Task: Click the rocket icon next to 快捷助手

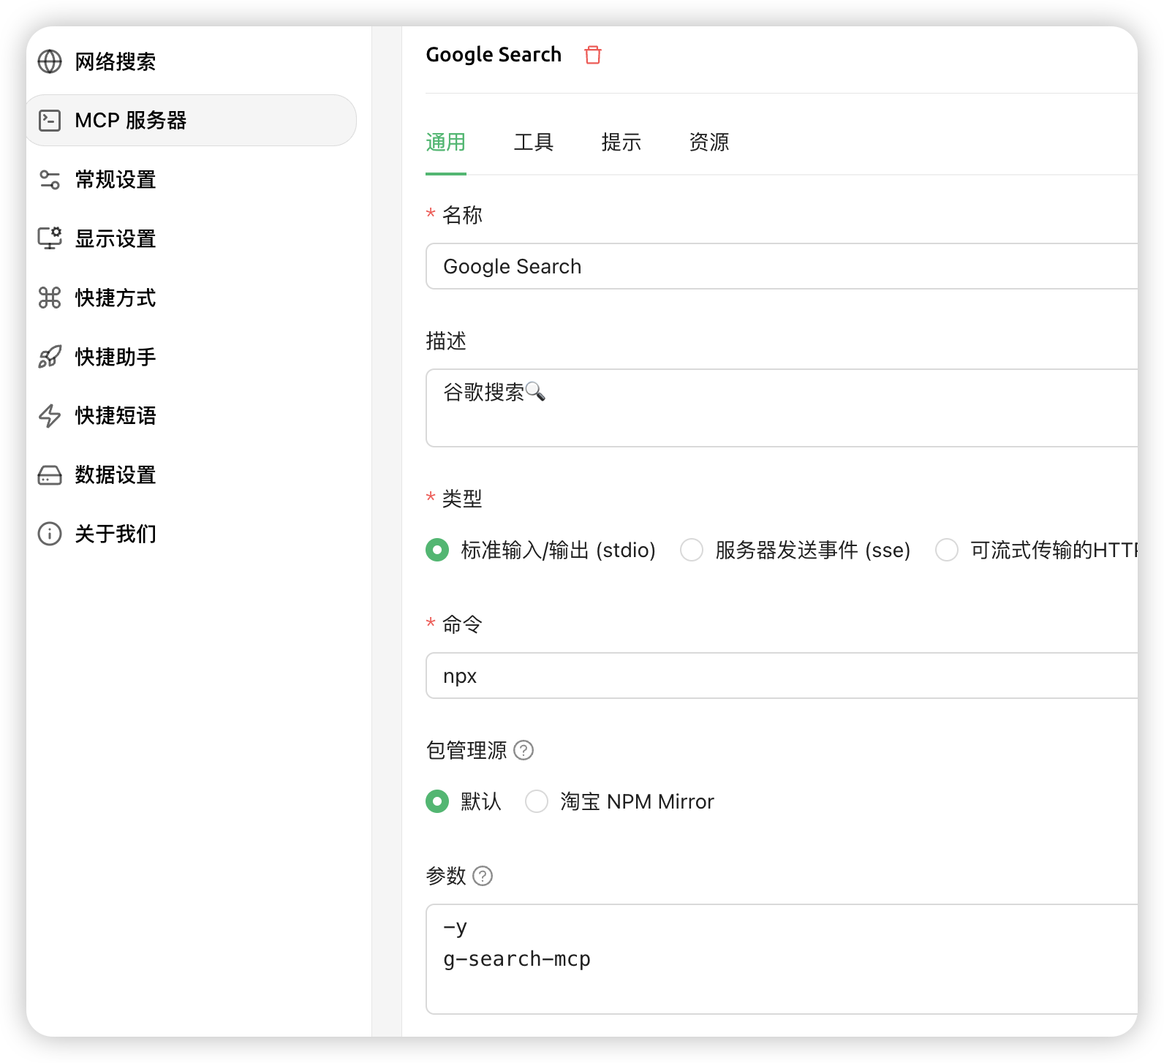Action: pos(50,357)
